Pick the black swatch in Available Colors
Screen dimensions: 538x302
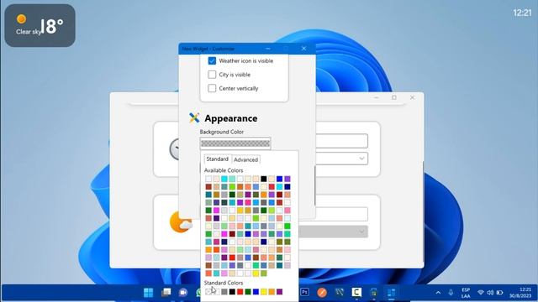coord(263,179)
